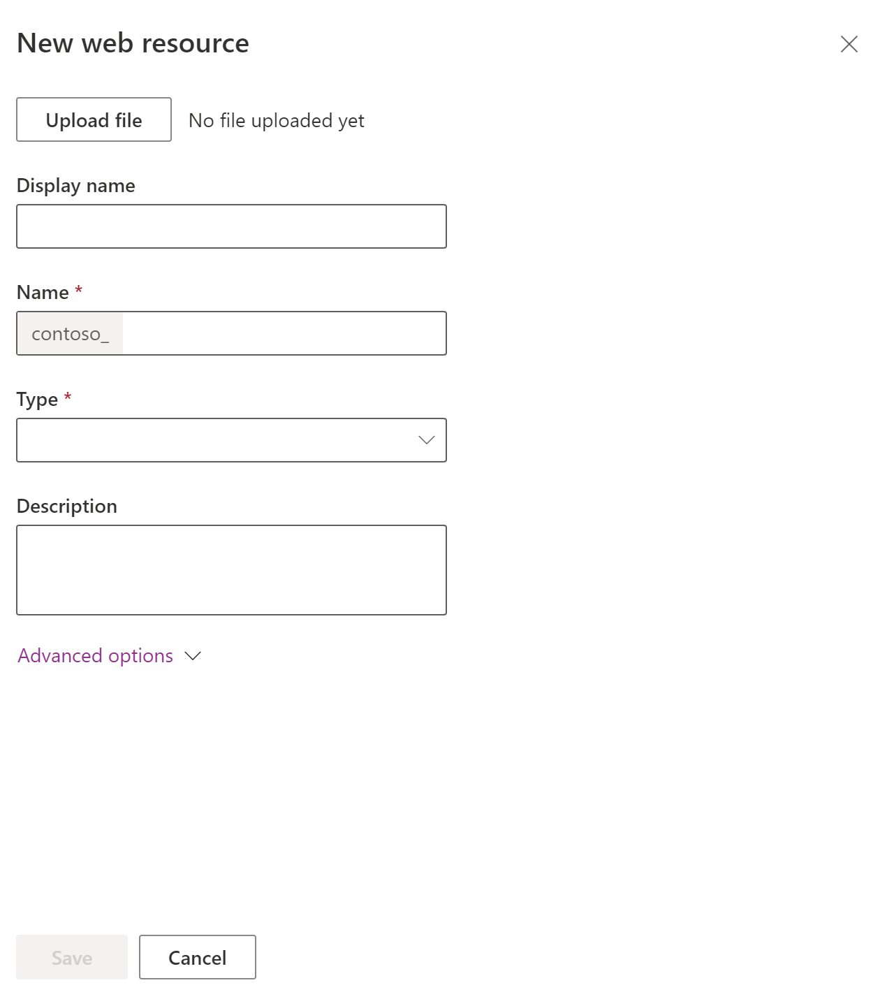
Task: Click inside the Description text area
Action: coord(230,569)
